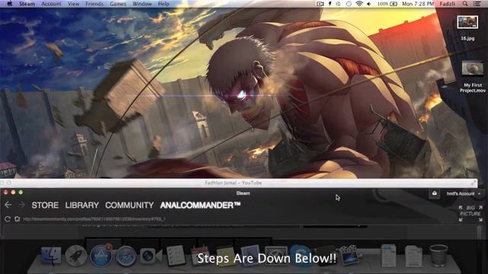Switch to the COMMUNITY tab in Steam

130,205
